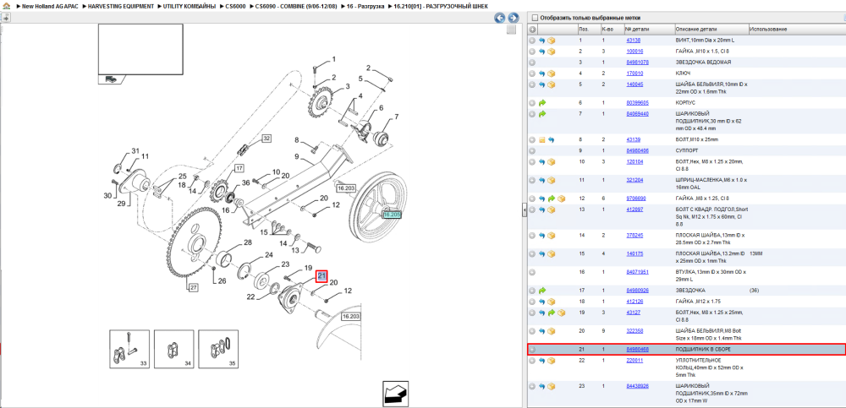Click green arrow icon for part 43127
Viewport: 846px width, 408px height.
552,313
